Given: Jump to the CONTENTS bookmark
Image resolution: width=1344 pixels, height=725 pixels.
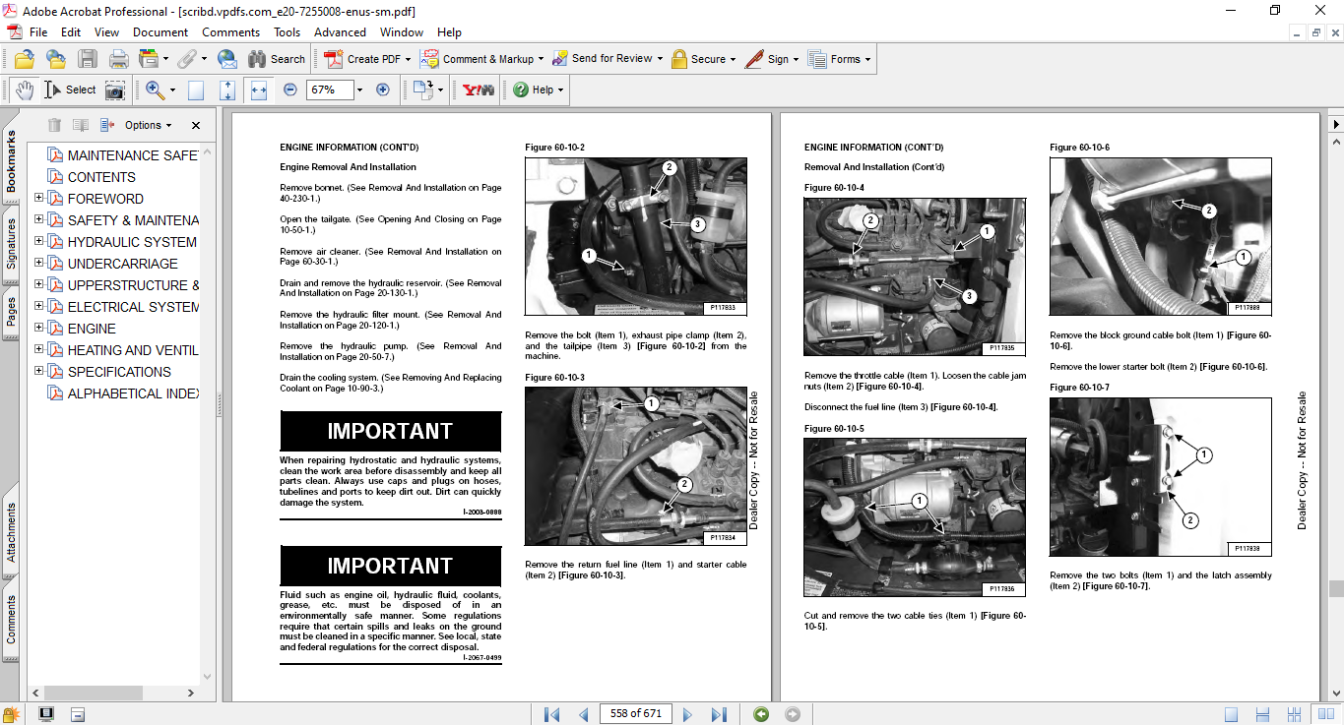Looking at the screenshot, I should (101, 177).
